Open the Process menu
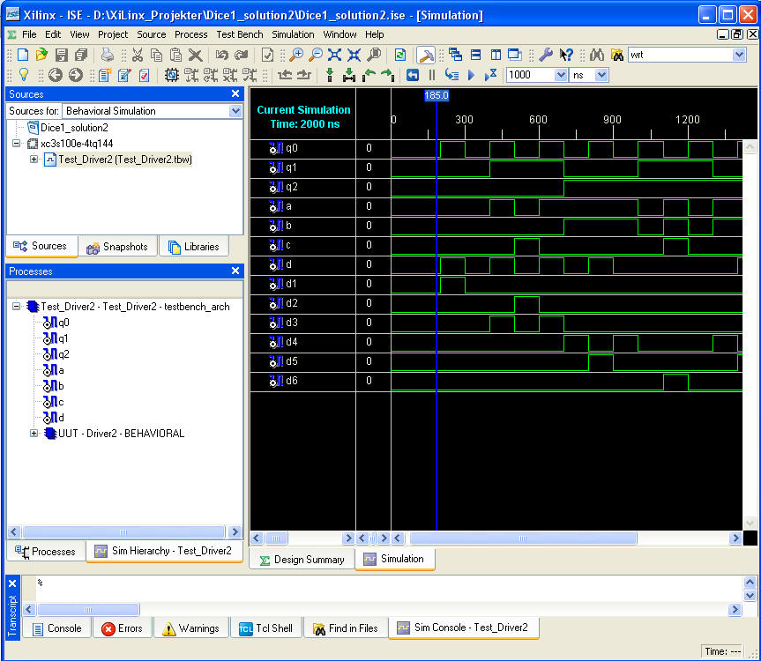Image resolution: width=761 pixels, height=661 pixels. tap(190, 34)
